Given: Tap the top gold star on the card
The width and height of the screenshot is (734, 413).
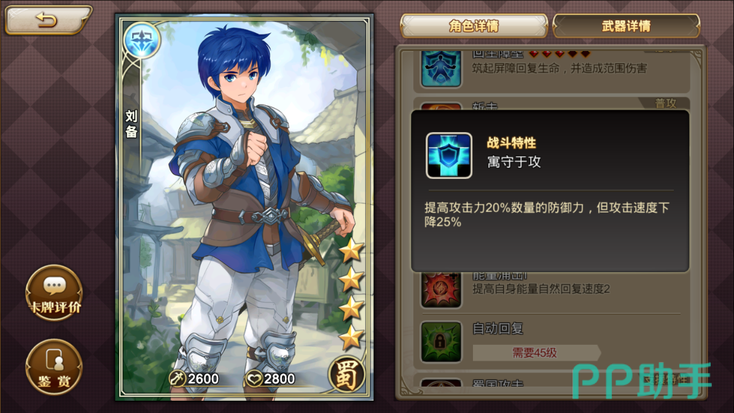Looking at the screenshot, I should [x=351, y=251].
